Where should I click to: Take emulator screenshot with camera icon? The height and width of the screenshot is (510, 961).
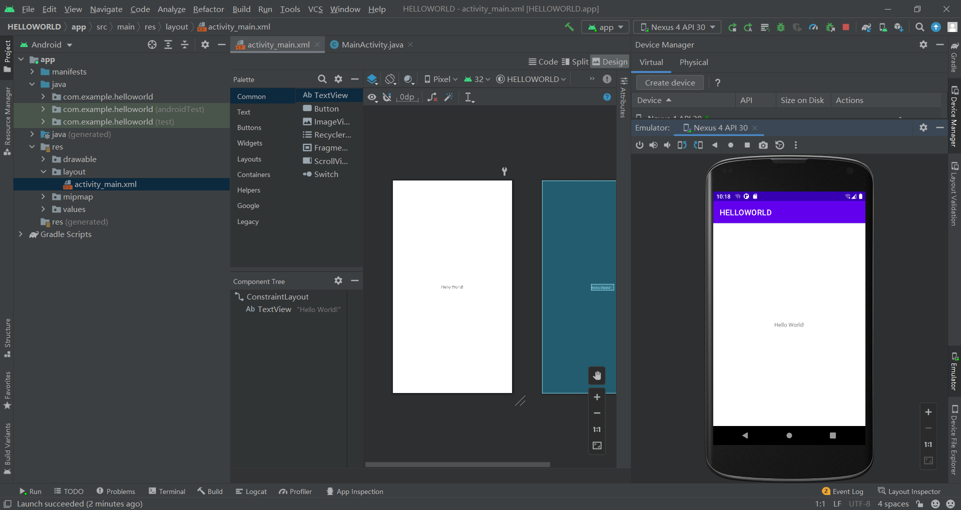(x=763, y=145)
